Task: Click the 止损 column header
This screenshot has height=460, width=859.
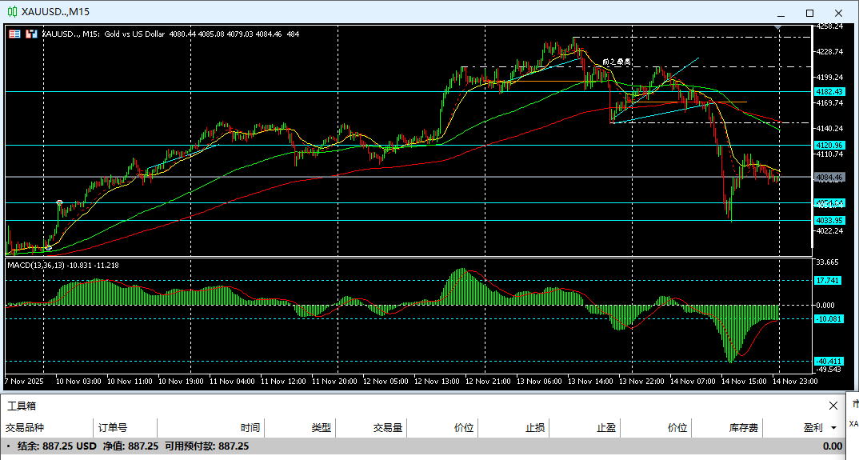Action: pyautogui.click(x=535, y=428)
